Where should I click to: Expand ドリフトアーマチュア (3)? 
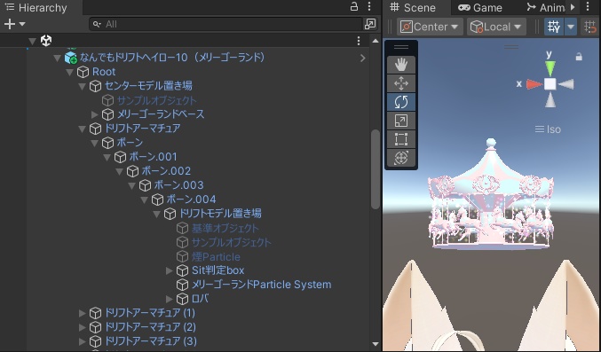click(82, 341)
